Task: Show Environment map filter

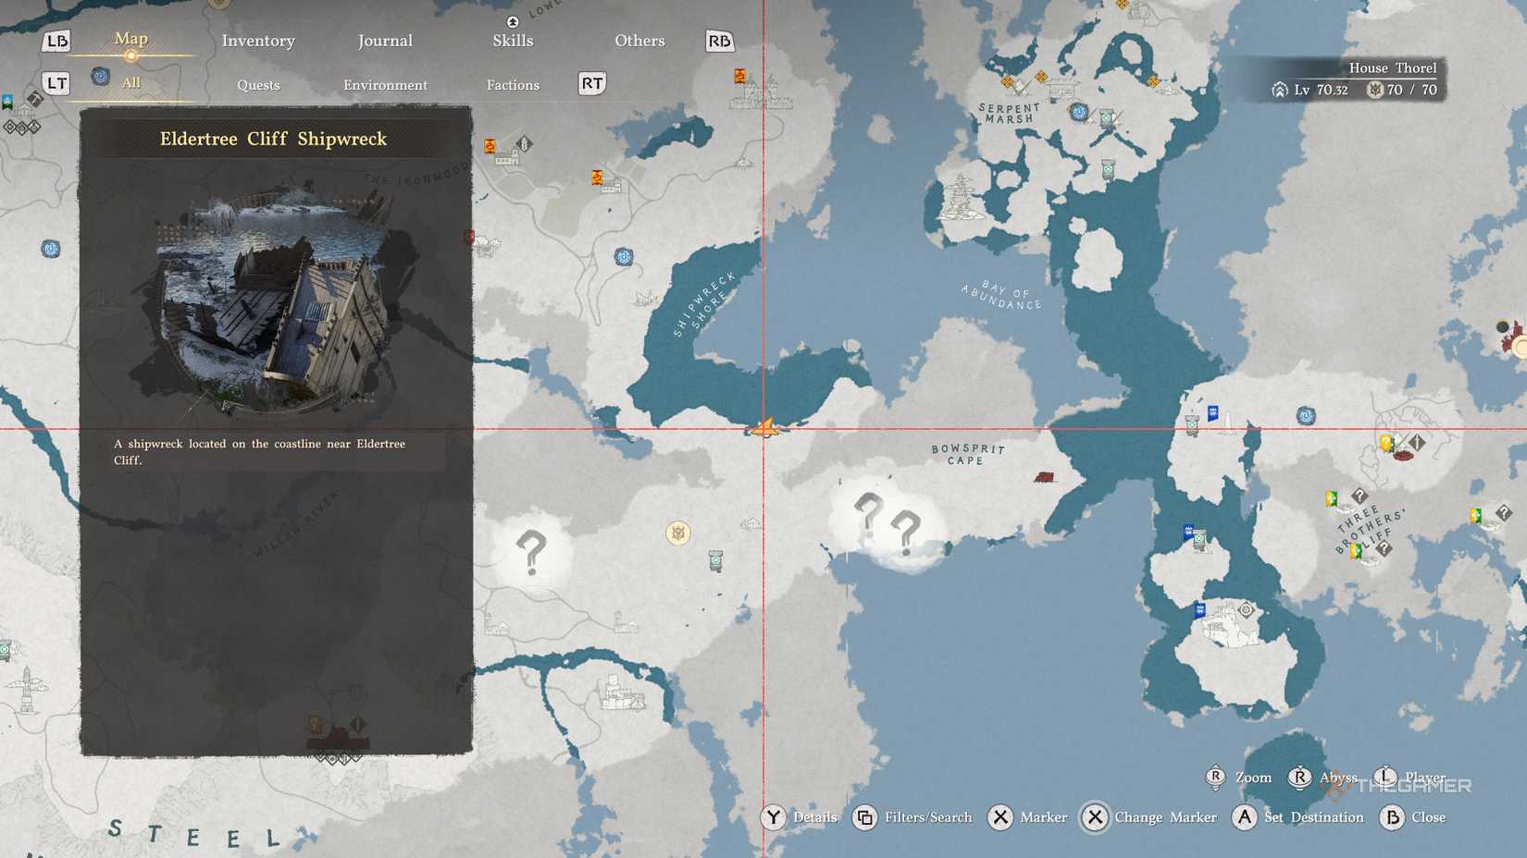Action: (x=385, y=85)
